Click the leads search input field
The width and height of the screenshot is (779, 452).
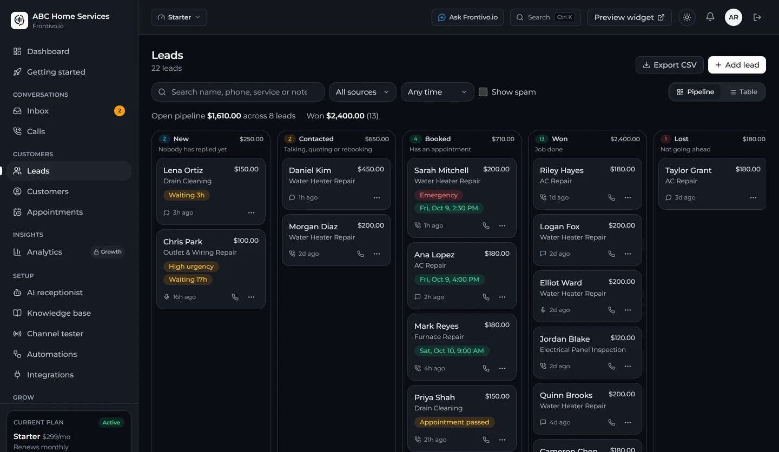coord(238,92)
